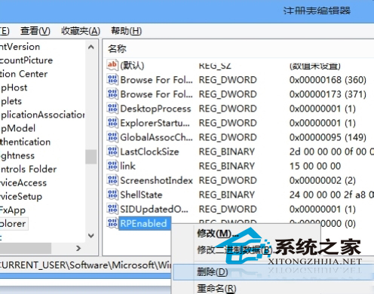Image resolution: width=374 pixels, height=294 pixels.
Task: Open the 收藏夹(A) menu
Action: [81, 31]
